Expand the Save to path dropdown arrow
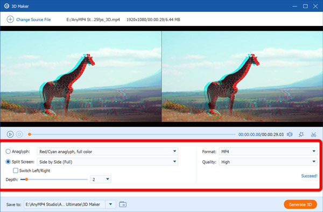The width and height of the screenshot is (323, 212). (x=110, y=204)
